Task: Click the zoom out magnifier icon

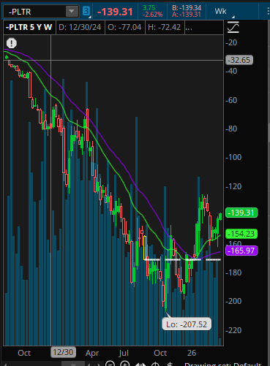Action: [x=110, y=364]
